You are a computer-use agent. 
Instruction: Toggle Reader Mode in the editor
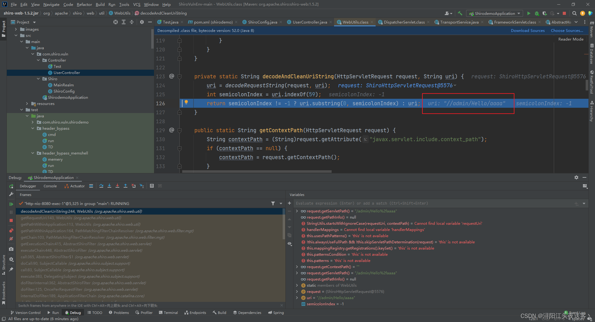(571, 39)
